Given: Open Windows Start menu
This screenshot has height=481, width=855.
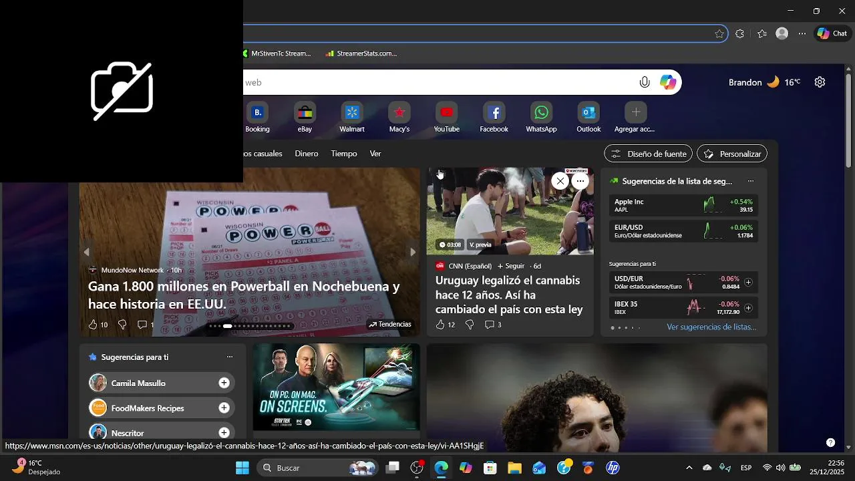Looking at the screenshot, I should pyautogui.click(x=242, y=468).
